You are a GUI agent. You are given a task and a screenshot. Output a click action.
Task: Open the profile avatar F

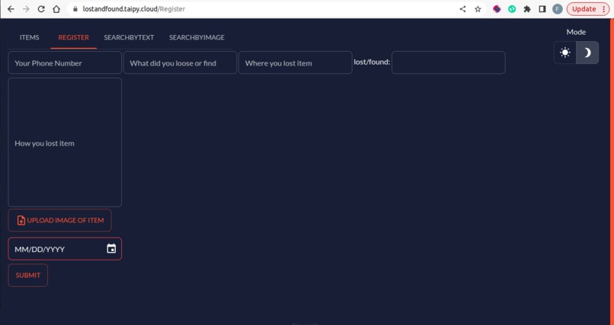558,9
